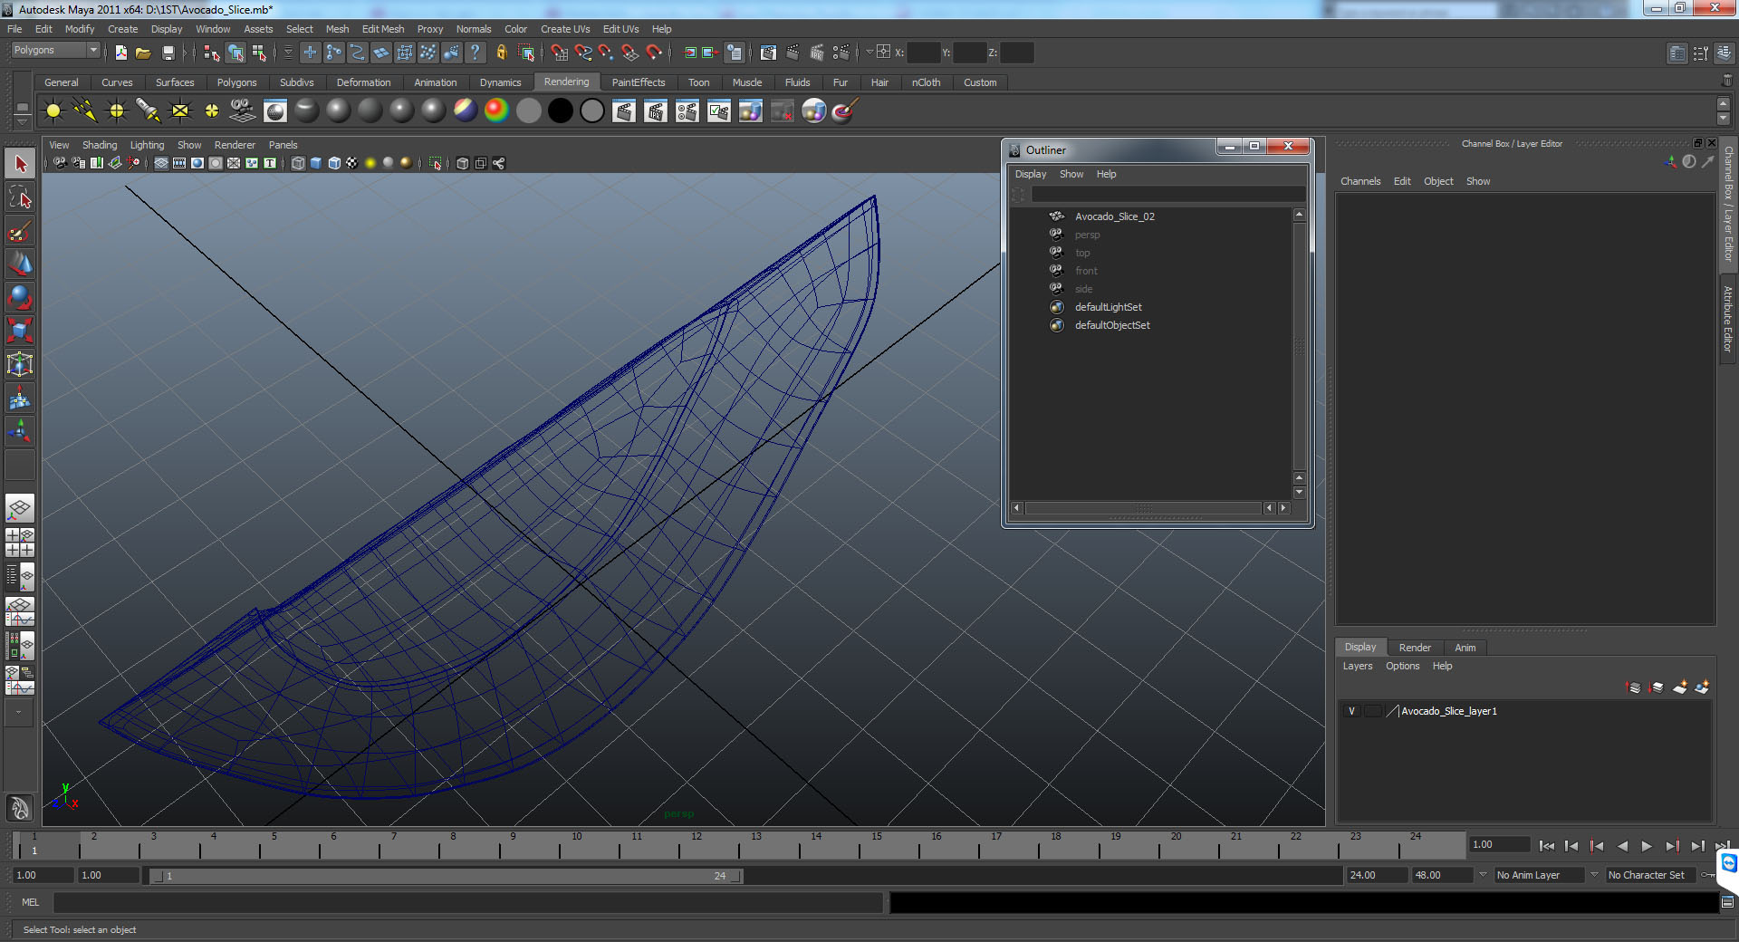The width and height of the screenshot is (1739, 942).
Task: Activate the Rotate tool
Action: click(20, 298)
